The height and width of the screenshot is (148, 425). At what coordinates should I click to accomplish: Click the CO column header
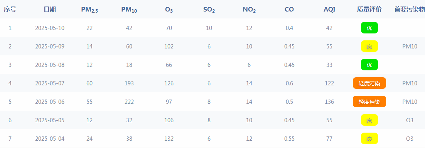pos(289,10)
